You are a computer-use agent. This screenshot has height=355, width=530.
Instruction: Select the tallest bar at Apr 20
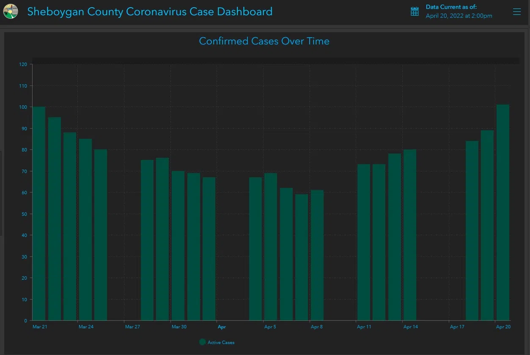pyautogui.click(x=503, y=212)
